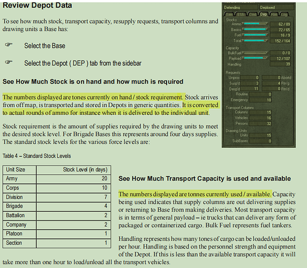Viewport: 307px width, 268px height.
Task: Click the Total stock level bar
Action: tap(255, 41)
